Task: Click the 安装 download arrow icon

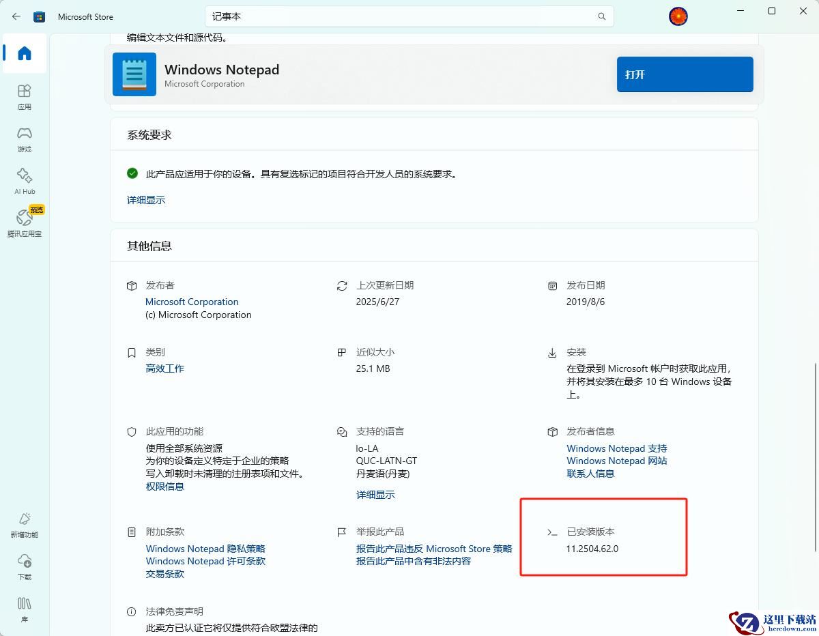Action: tap(553, 353)
